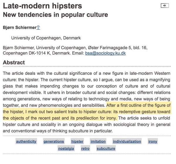The height and width of the screenshot is (164, 176).
Task: Open the retro keyword link
Action: tap(85, 148)
